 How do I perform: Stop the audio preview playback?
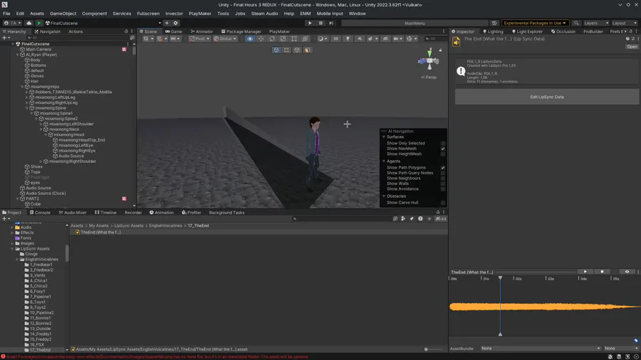(602, 272)
